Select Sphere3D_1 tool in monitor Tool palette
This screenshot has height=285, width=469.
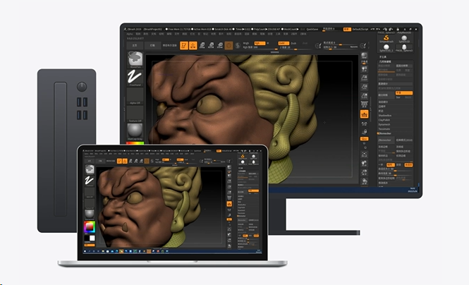coord(386,48)
